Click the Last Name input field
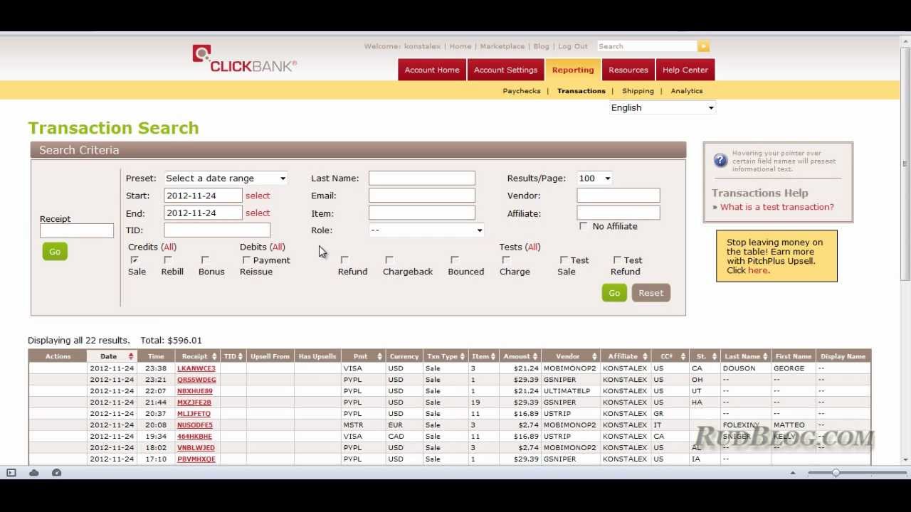Viewport: 911px width, 512px height. pos(422,178)
